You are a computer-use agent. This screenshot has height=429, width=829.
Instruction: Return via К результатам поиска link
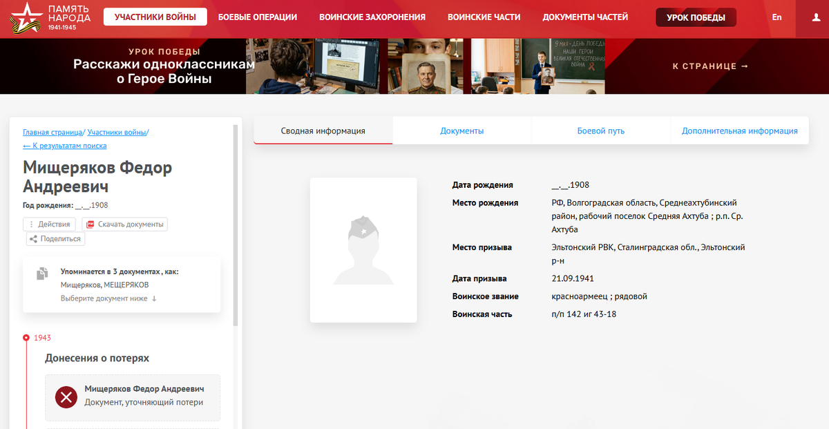[x=65, y=146]
